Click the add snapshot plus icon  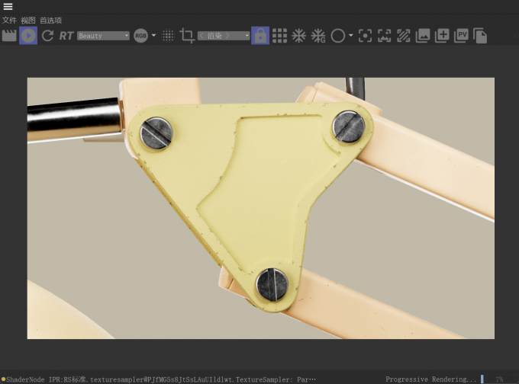coord(442,36)
